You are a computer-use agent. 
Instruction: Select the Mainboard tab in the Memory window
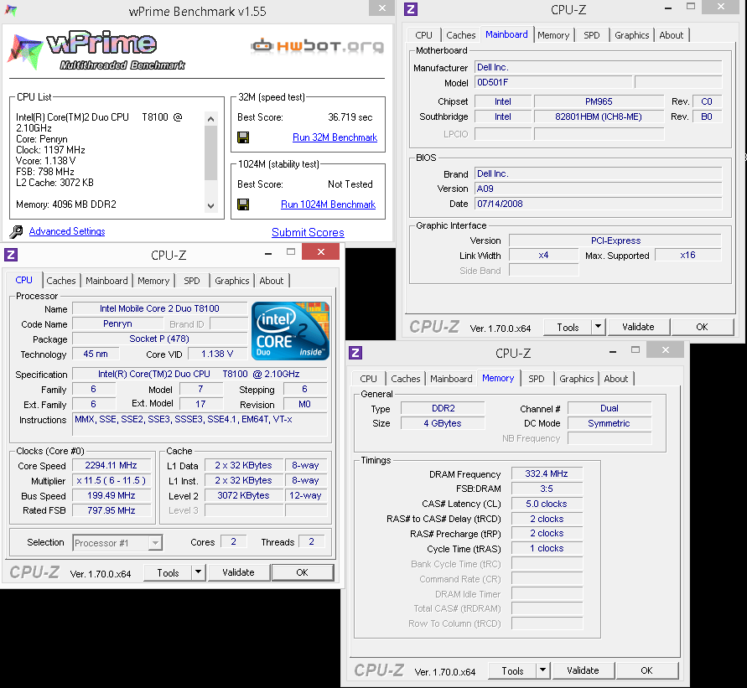pos(451,379)
